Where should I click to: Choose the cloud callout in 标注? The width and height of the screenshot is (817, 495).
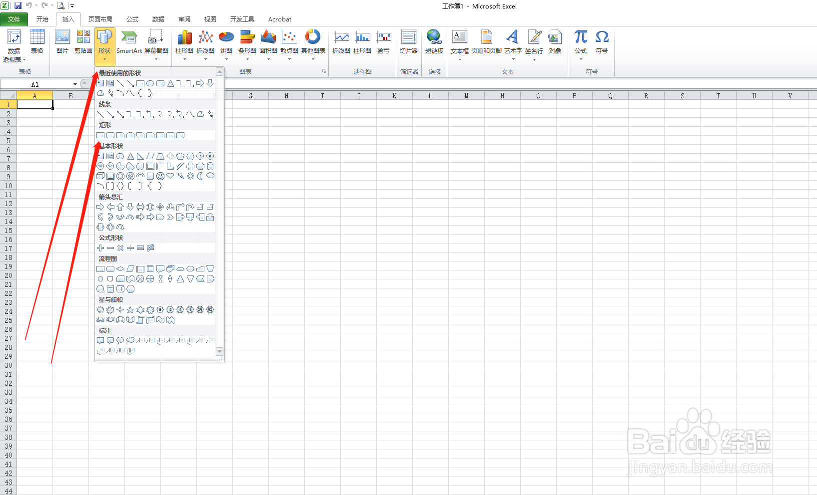pos(130,340)
